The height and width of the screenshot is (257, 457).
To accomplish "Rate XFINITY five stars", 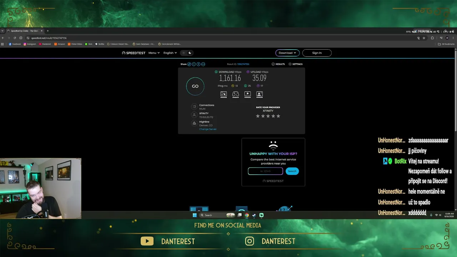I will pos(278,116).
